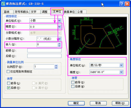Open the 小数分隔符 dropdown
Image resolution: width=131 pixels, height=108 pixels.
(49, 39)
